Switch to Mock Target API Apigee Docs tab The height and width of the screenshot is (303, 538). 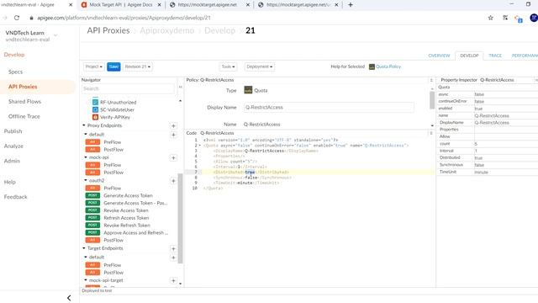(x=121, y=5)
